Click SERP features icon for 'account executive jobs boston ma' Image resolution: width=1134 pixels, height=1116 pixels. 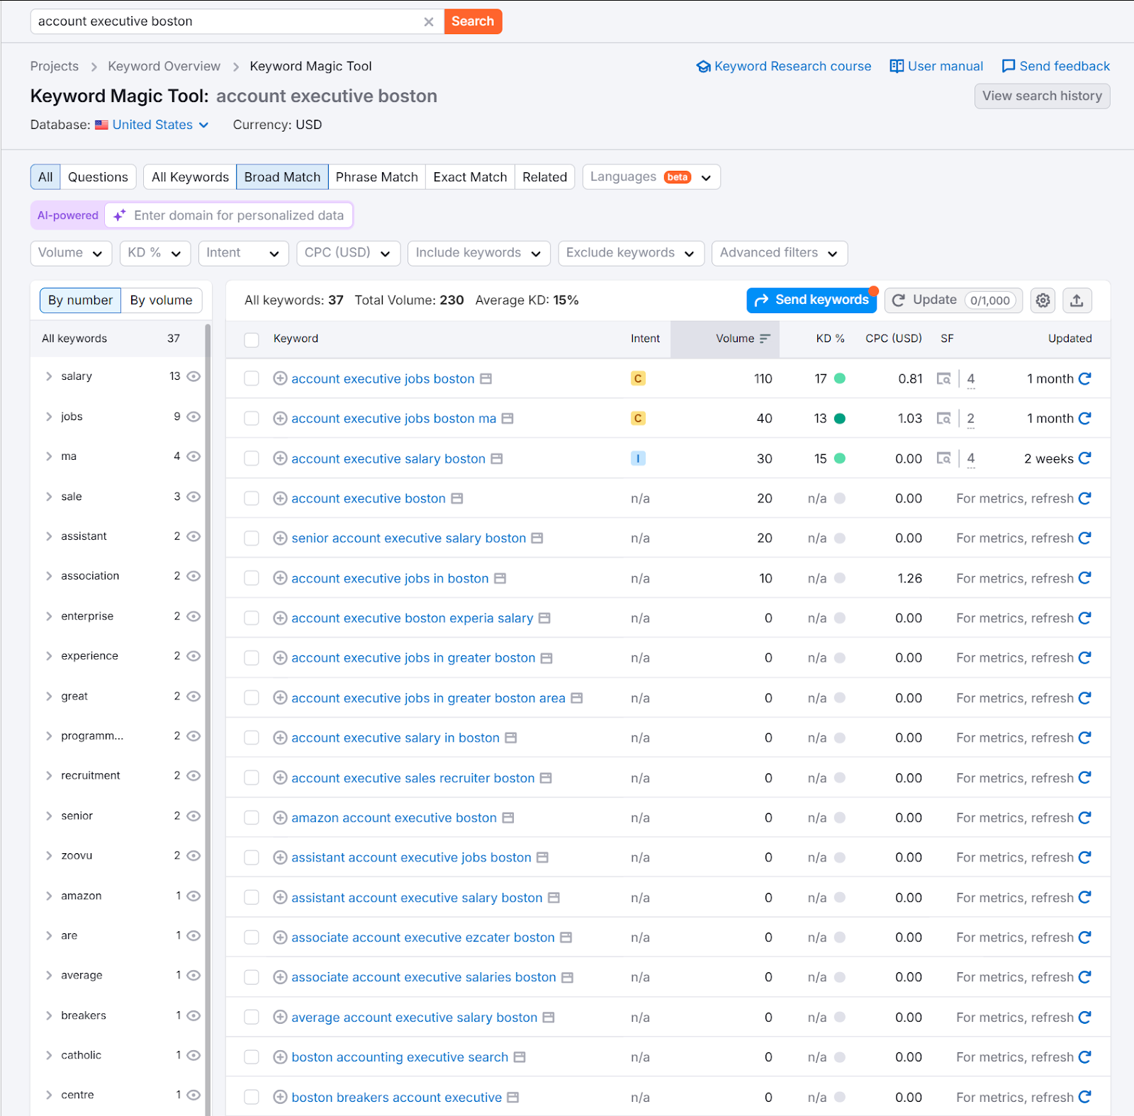[943, 419]
